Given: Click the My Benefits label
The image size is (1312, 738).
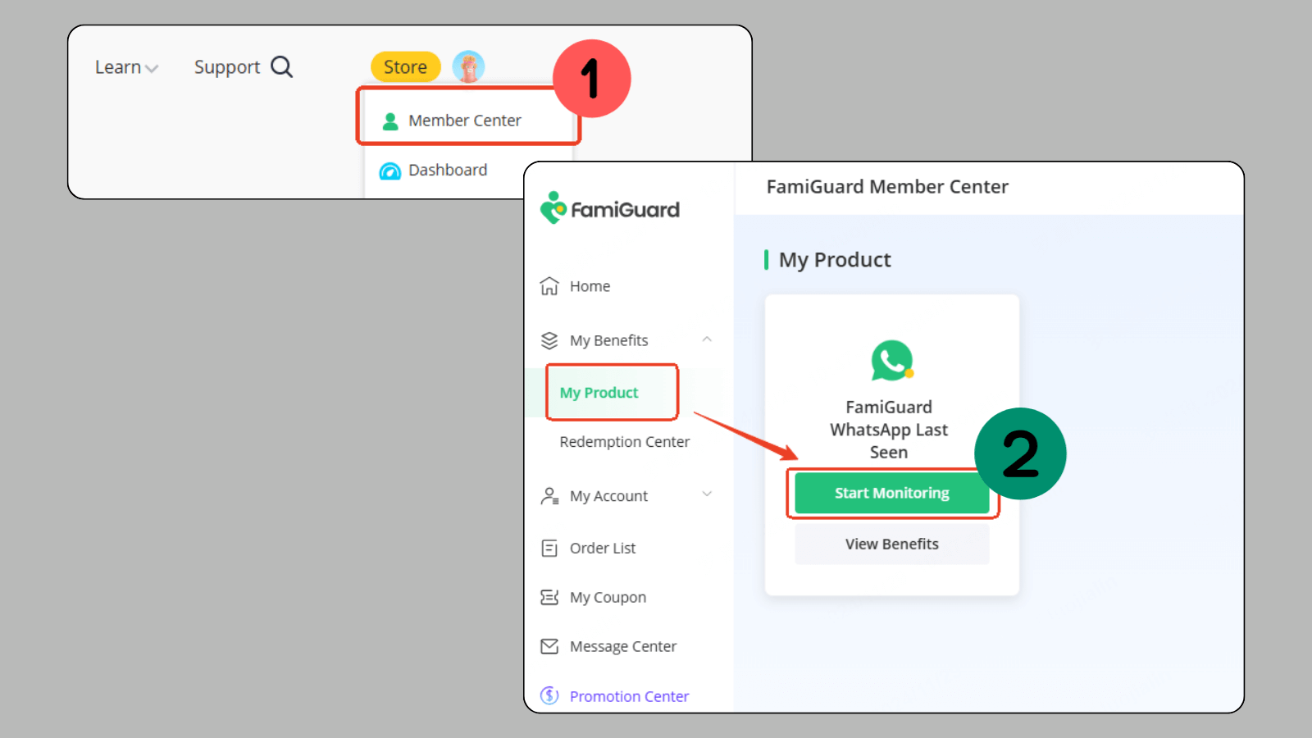Looking at the screenshot, I should pos(609,340).
